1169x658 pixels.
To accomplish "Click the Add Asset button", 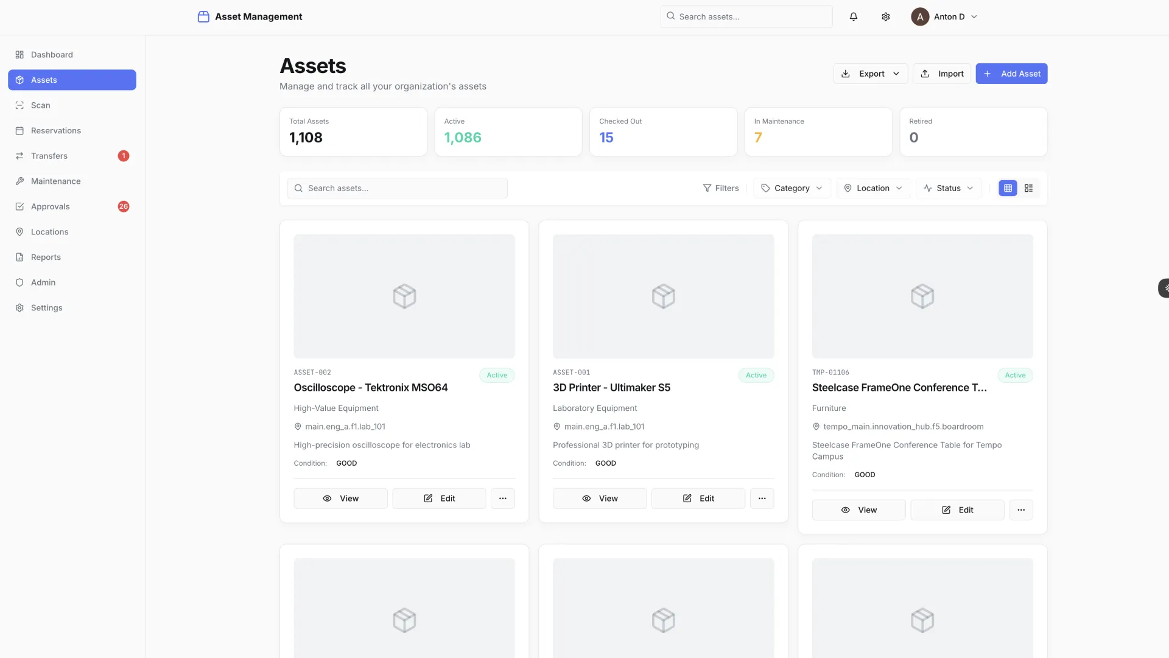I will click(1011, 74).
